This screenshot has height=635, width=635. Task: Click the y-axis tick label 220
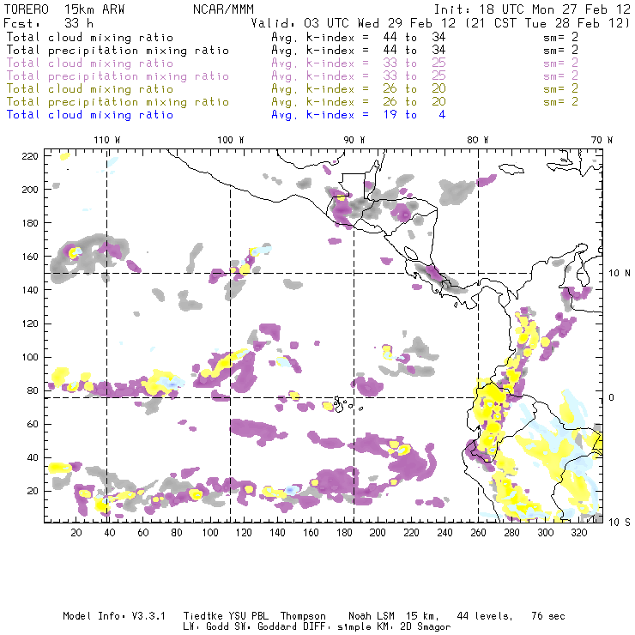point(31,155)
